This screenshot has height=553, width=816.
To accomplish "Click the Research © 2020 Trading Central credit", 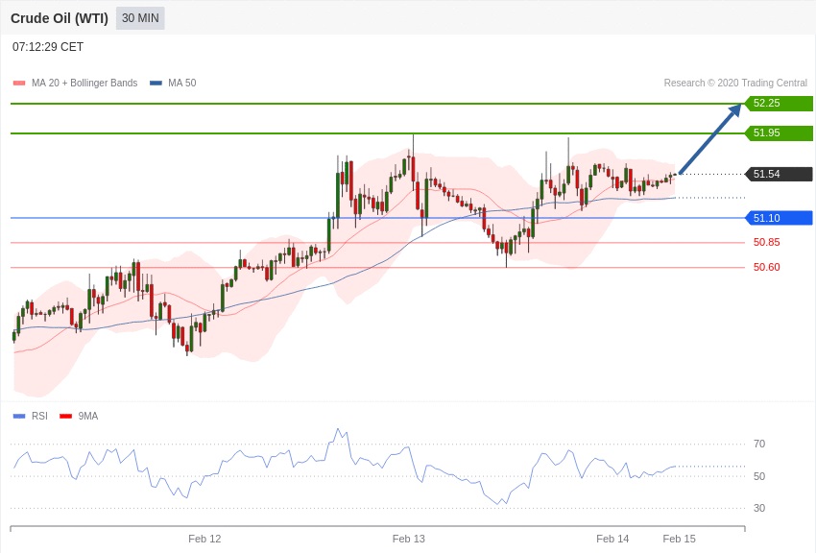I will click(735, 84).
